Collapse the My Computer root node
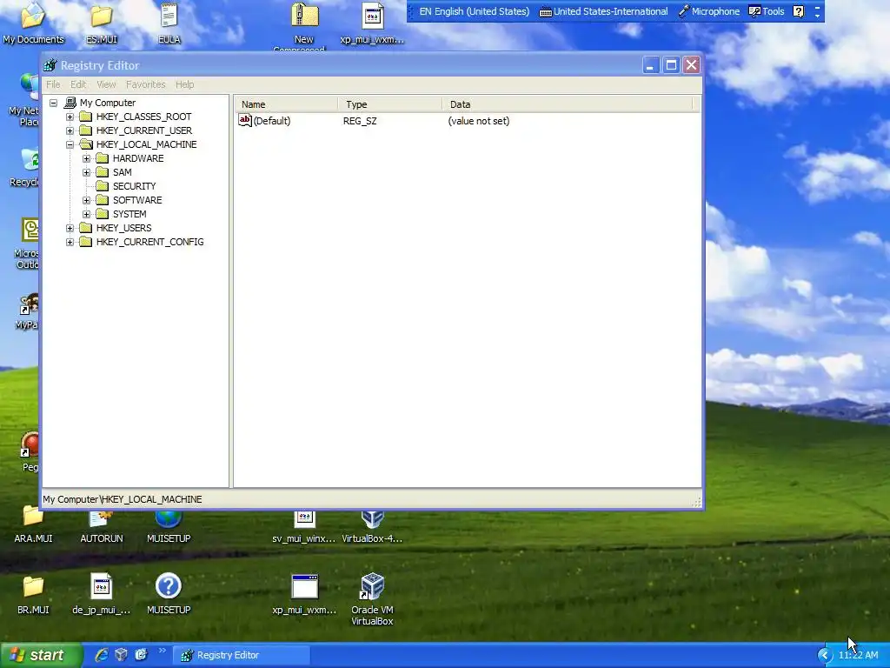890x668 pixels. pyautogui.click(x=53, y=103)
